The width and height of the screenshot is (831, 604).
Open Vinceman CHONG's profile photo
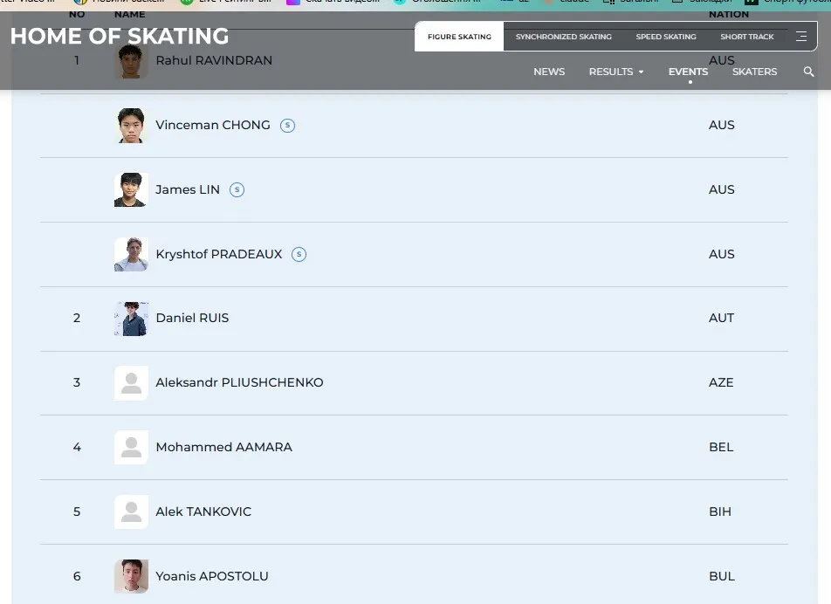pos(131,126)
